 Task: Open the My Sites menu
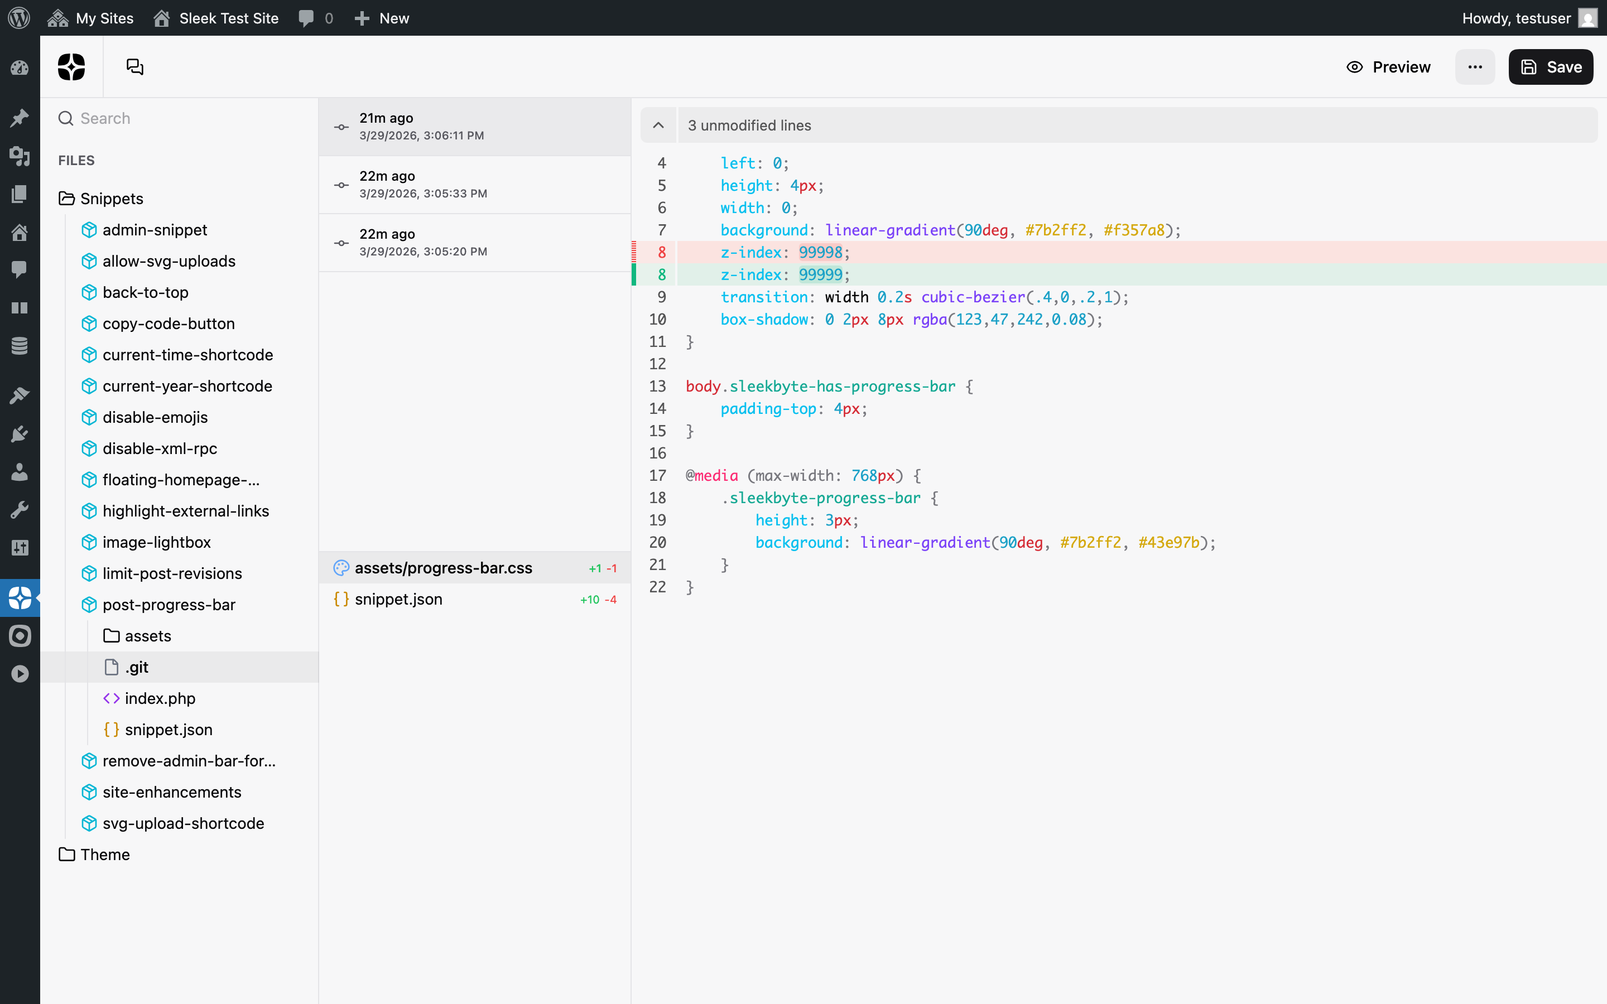(91, 18)
